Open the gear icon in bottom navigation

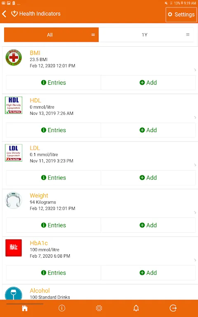pos(99,308)
